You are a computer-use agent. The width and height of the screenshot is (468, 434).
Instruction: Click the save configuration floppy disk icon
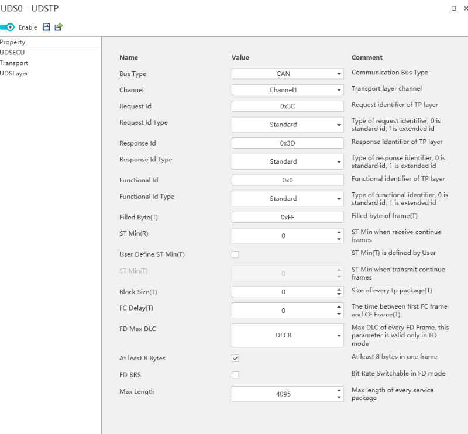pos(47,27)
